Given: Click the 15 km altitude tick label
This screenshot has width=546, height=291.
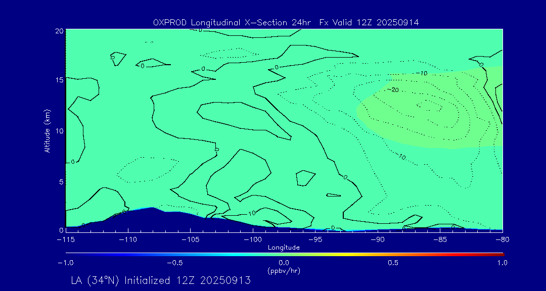Looking at the screenshot, I should click(59, 80).
